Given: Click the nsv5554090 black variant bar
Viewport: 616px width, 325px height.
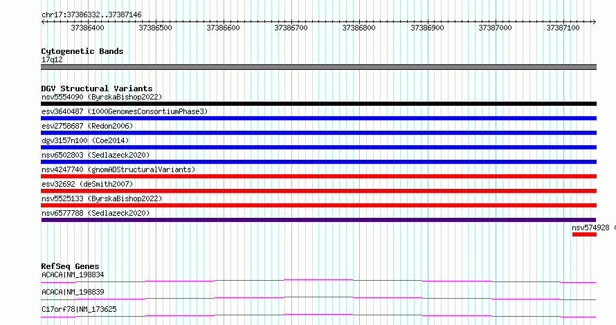Looking at the screenshot, I should (x=318, y=104).
